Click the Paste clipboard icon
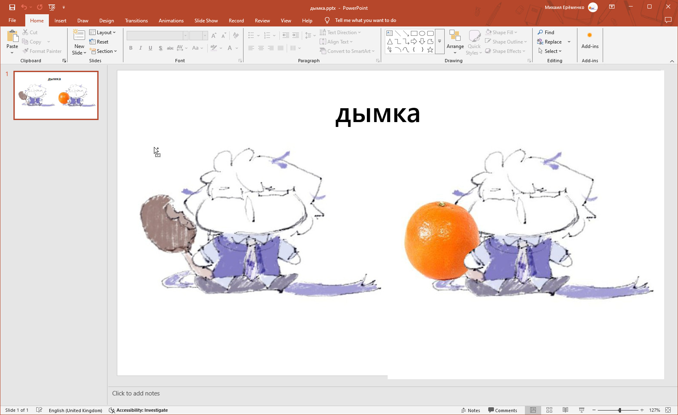 (x=12, y=37)
